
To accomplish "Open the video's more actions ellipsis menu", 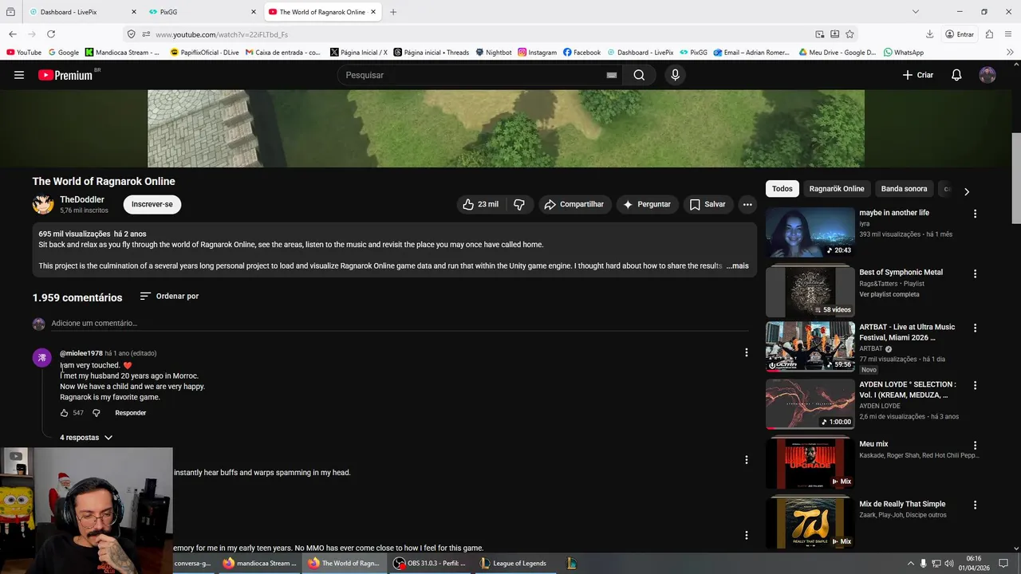I will (747, 204).
